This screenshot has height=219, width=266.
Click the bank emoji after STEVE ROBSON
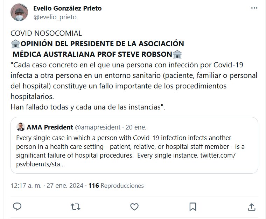(177, 54)
